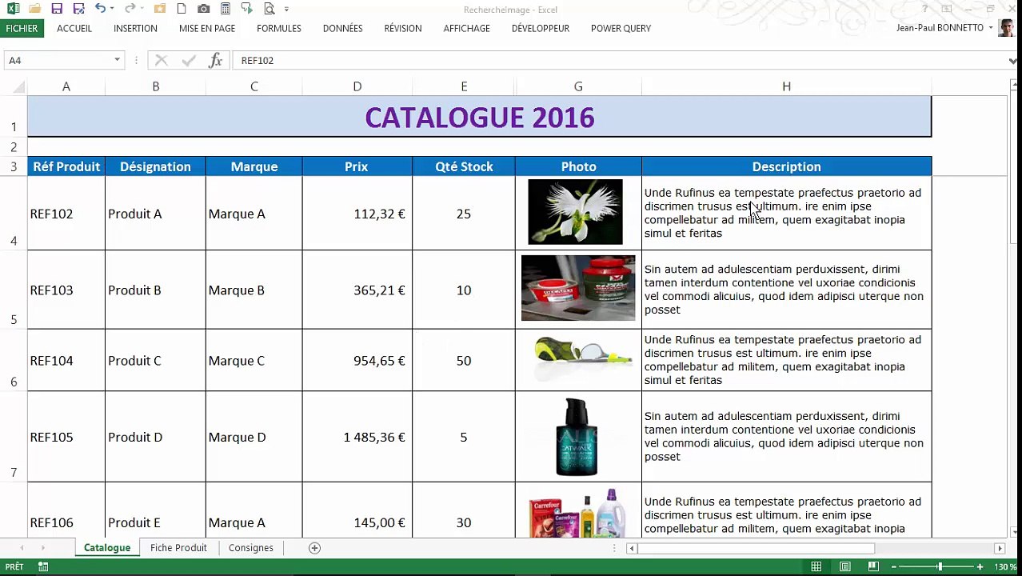Click in the Name Box showing A4
The height and width of the screenshot is (576, 1022).
[x=58, y=60]
